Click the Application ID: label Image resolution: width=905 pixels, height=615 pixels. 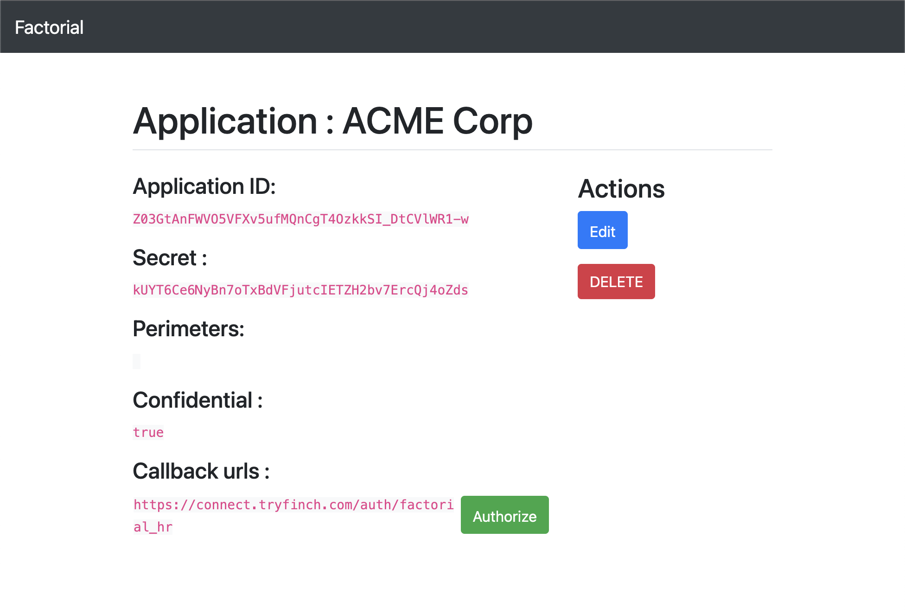(x=204, y=186)
